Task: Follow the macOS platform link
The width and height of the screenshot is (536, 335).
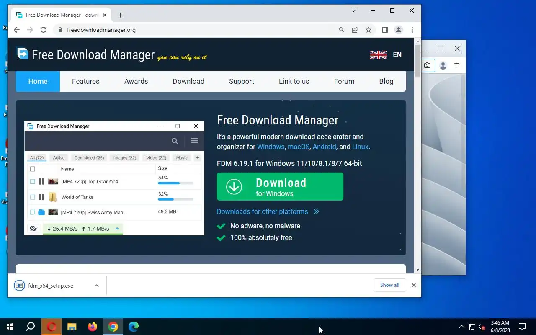Action: [x=299, y=147]
